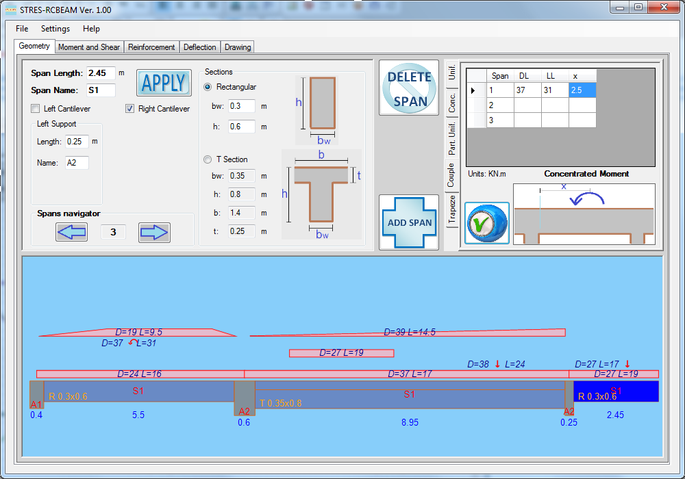This screenshot has height=479, width=685.
Task: Select the T Section option
Action: pyautogui.click(x=208, y=159)
